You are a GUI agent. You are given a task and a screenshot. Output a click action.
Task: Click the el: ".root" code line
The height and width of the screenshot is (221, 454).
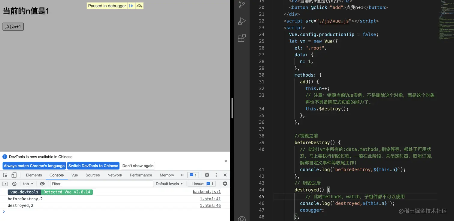310,48
